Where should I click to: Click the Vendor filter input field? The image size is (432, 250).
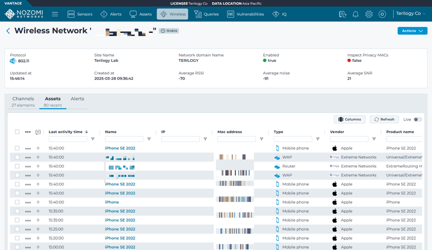[349, 139]
